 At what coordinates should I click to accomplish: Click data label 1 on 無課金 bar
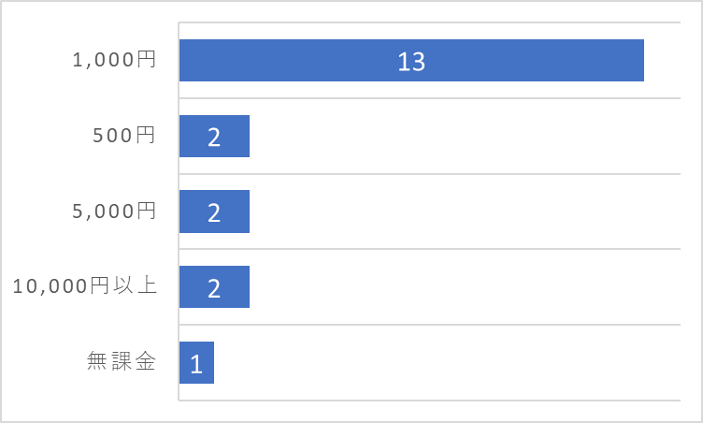[197, 364]
